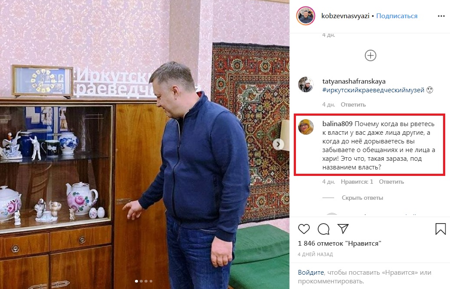Click Подписаться to follow account
Viewport: 450px width, 289px height.
tap(397, 16)
